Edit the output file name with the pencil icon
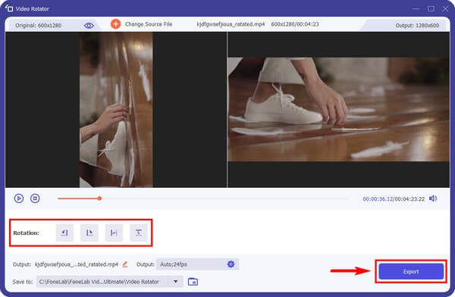Screen dimensions: 455x297 [125, 264]
